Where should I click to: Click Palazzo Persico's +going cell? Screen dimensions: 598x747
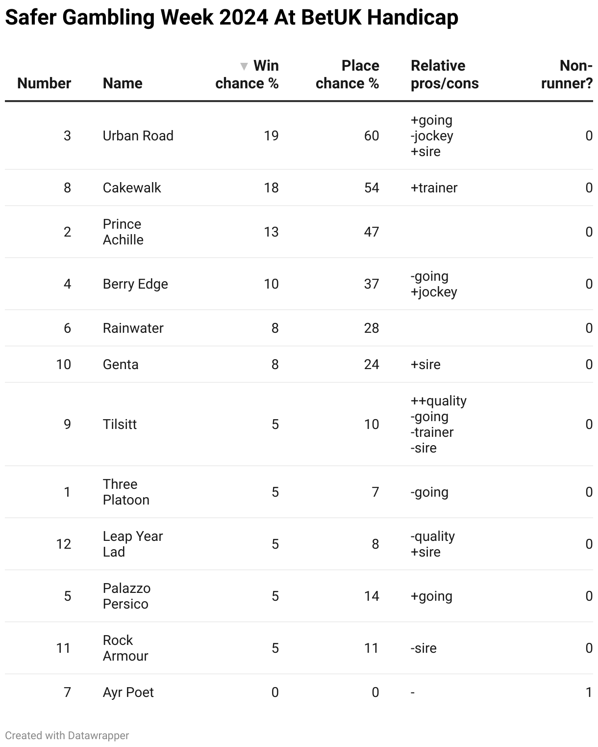tap(431, 596)
